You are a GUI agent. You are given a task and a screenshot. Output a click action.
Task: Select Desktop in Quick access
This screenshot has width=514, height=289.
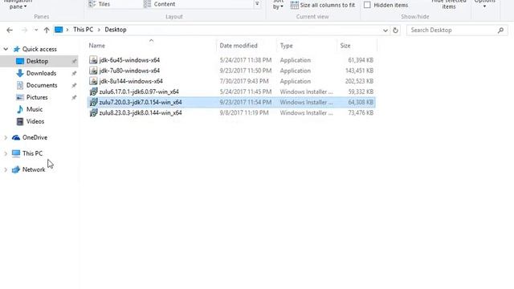(37, 61)
